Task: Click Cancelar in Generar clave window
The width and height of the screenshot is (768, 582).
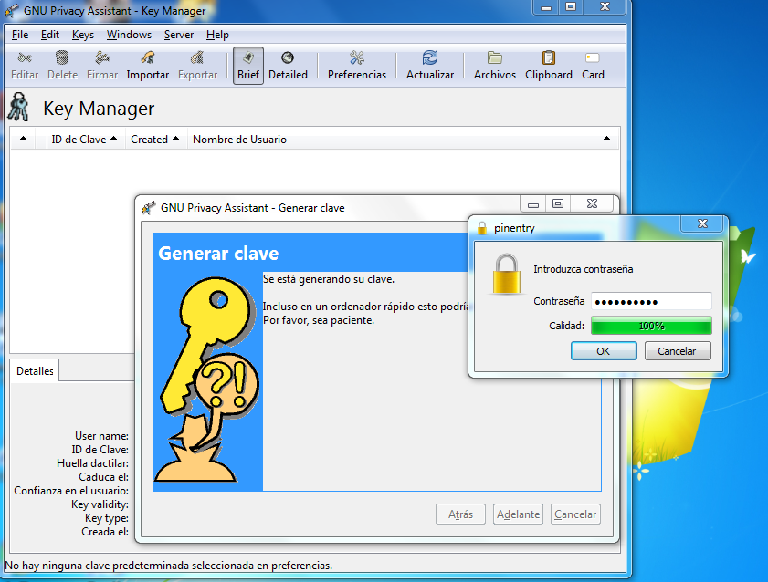Action: click(x=575, y=514)
